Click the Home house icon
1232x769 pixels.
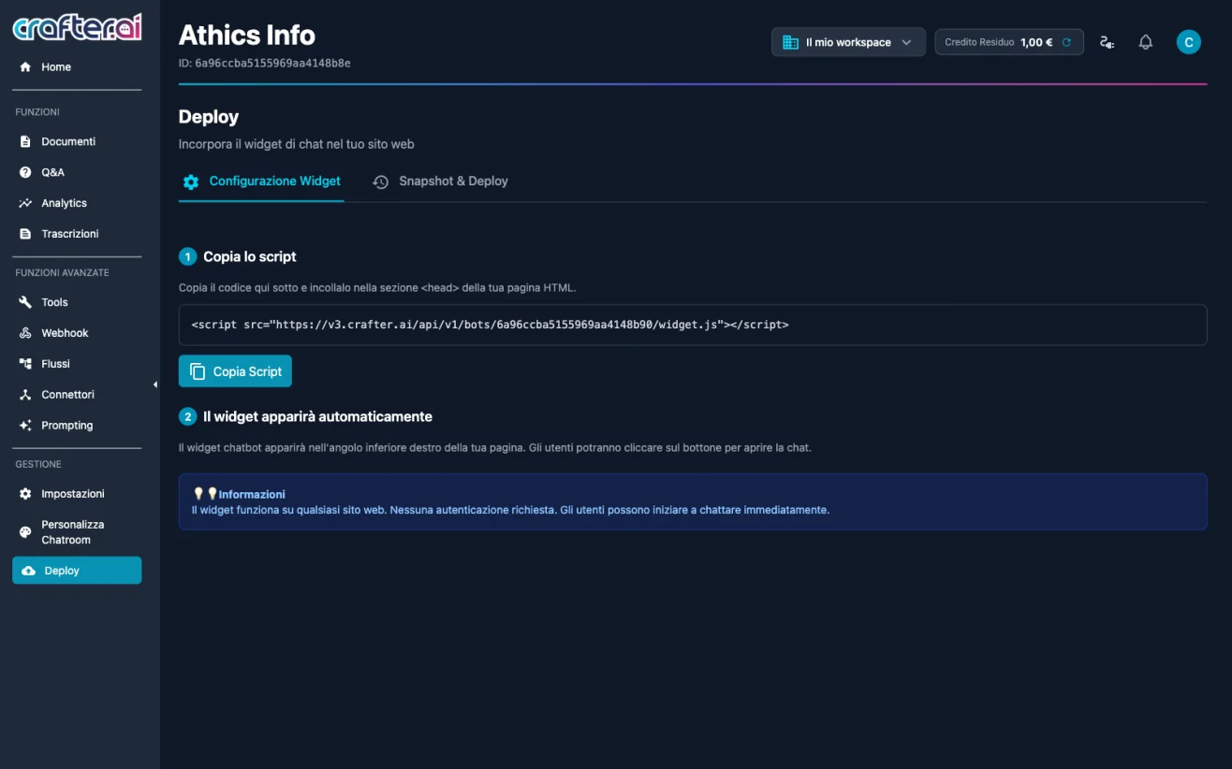25,67
